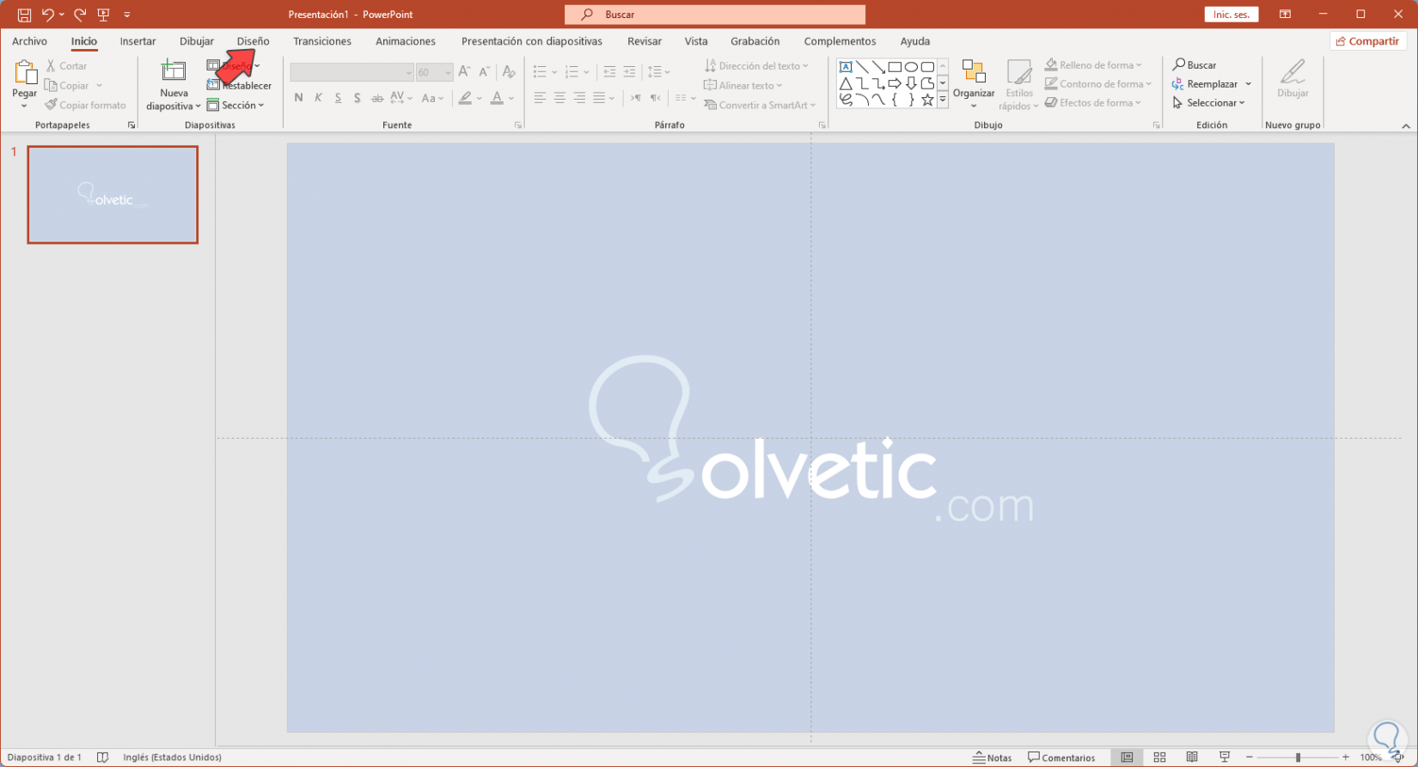This screenshot has width=1418, height=767.
Task: Start presentation from beginning via quick access icon
Action: coord(104,15)
